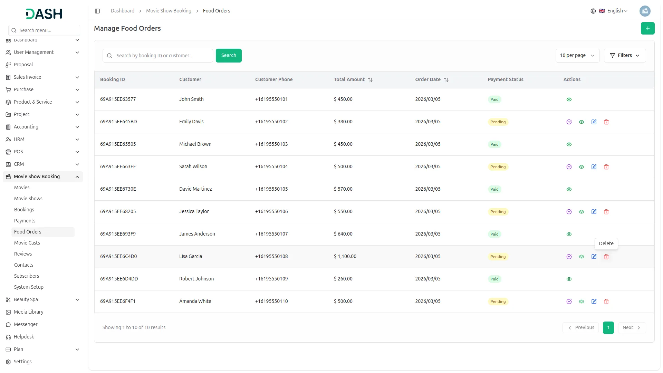Viewport: 663px width, 373px height.
Task: Click the edit icon on Emily Davis's order
Action: click(x=594, y=122)
